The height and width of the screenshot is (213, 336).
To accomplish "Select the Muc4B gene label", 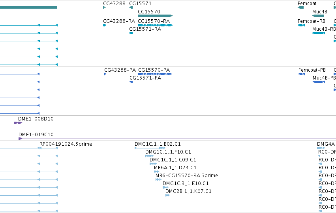I will pyautogui.click(x=320, y=11).
